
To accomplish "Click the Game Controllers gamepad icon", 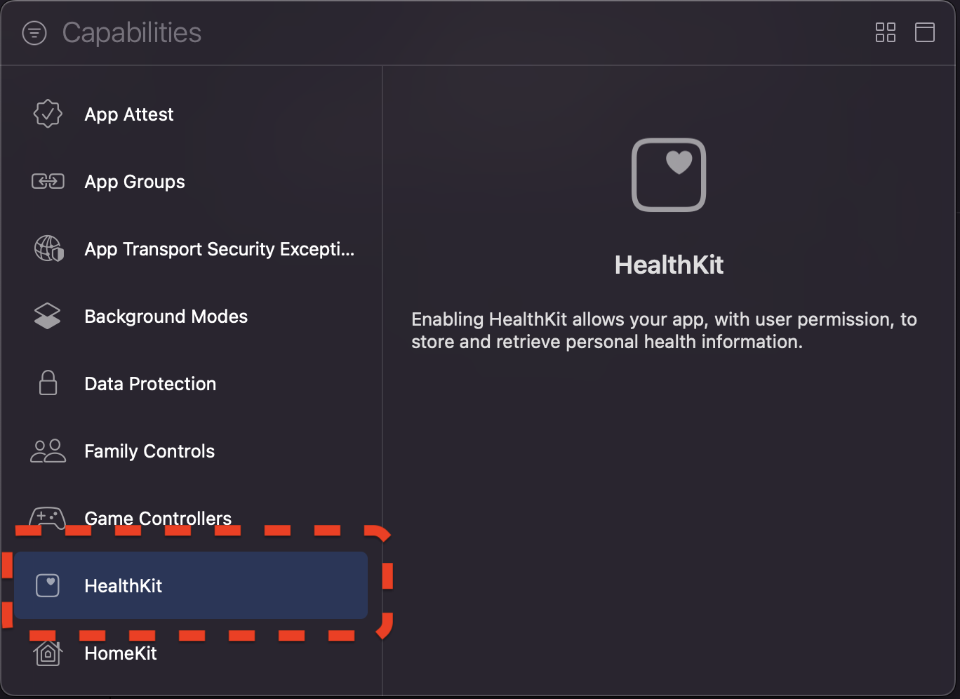I will (x=47, y=517).
